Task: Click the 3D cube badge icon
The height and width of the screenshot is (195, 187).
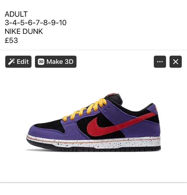Action: [41, 62]
